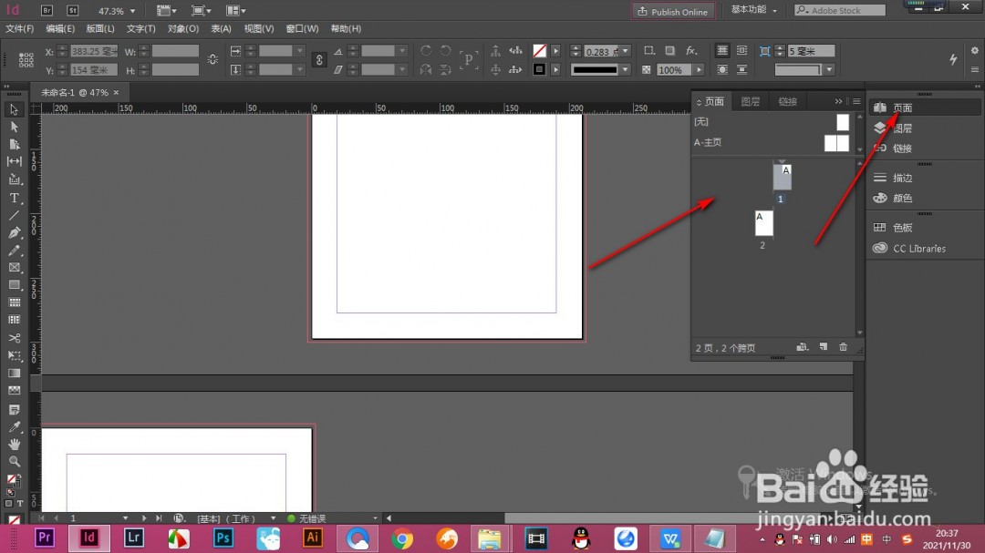Create a new page in Pages panel

coord(823,347)
